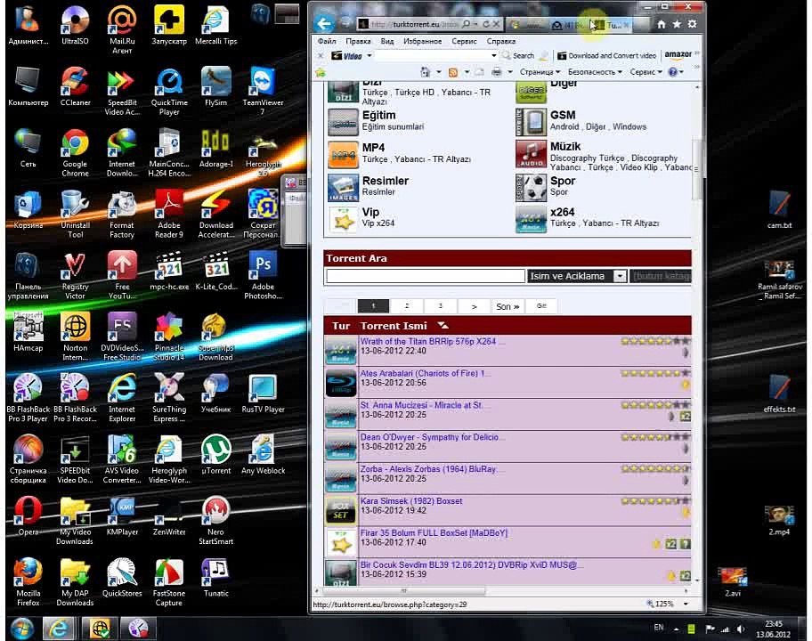Click the print toolbar icon
The height and width of the screenshot is (641, 812).
(496, 72)
